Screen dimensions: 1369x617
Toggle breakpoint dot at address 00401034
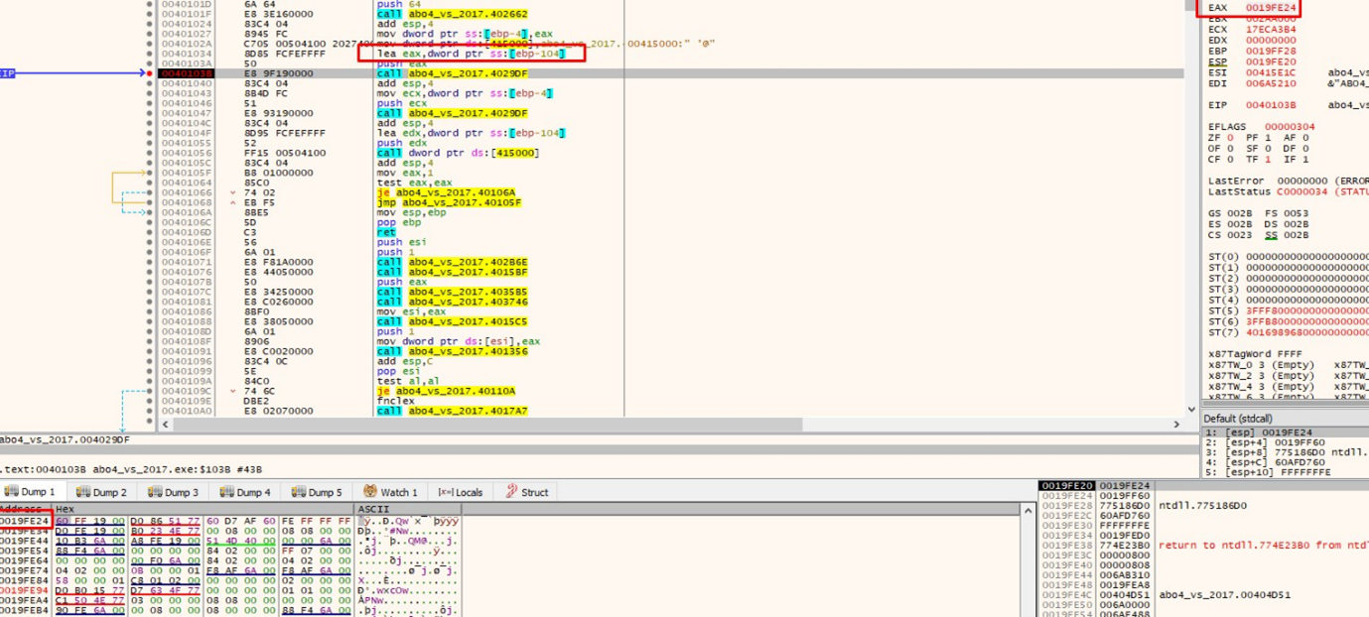[150, 54]
